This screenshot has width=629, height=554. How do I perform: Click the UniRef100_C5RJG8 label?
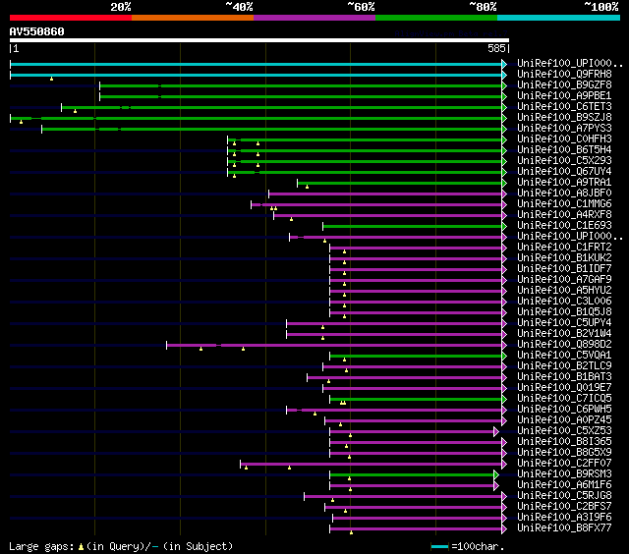click(x=564, y=496)
